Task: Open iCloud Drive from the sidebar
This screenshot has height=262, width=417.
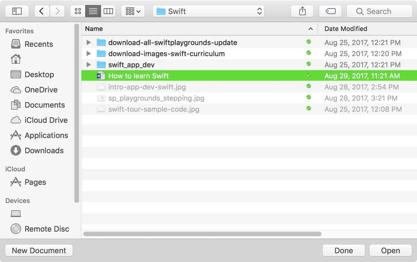Action: [x=46, y=120]
